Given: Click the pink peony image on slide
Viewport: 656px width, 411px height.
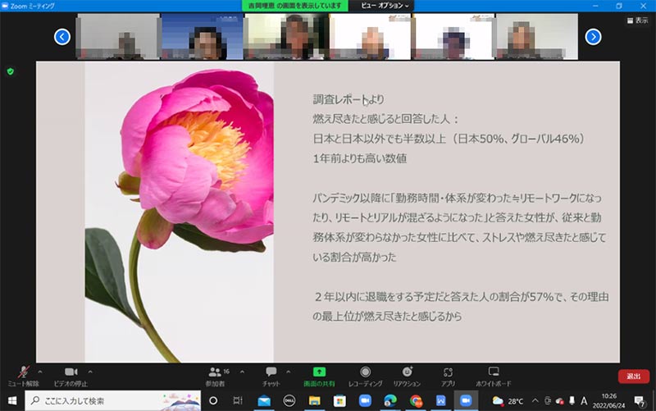Looking at the screenshot, I should 179,212.
